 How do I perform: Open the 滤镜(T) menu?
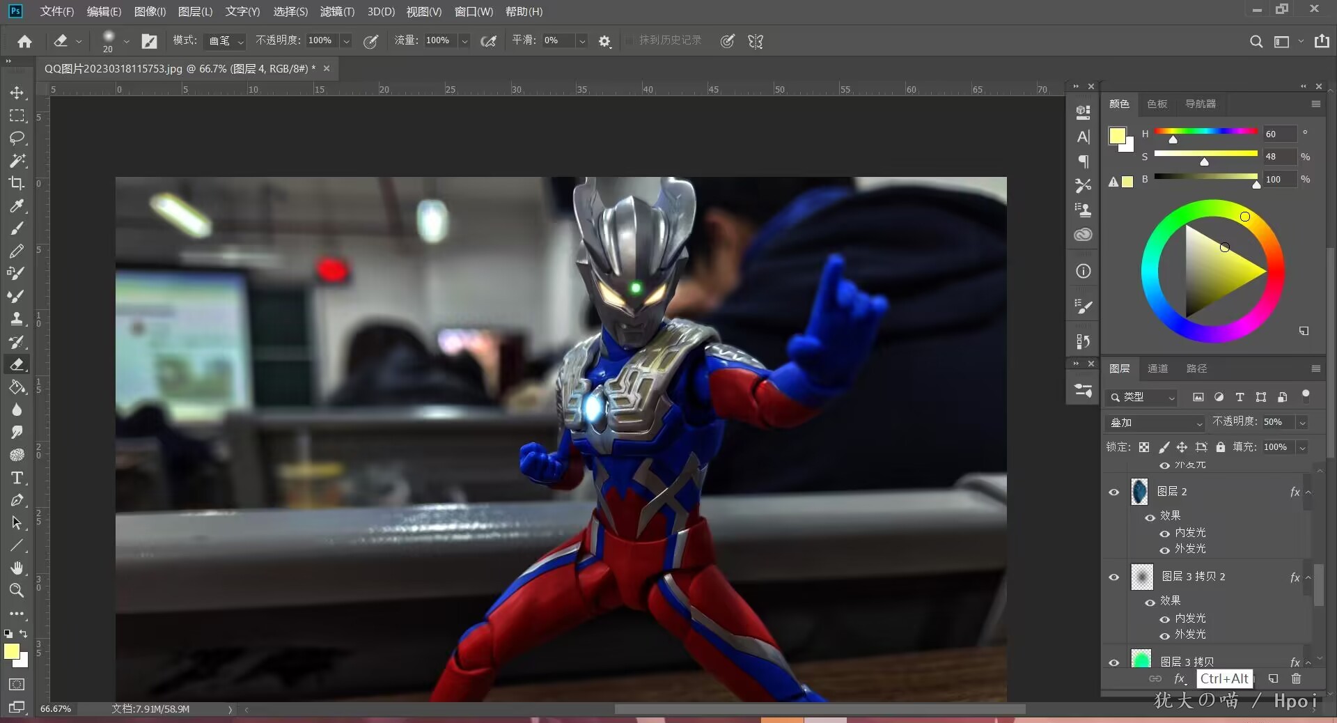(x=337, y=12)
